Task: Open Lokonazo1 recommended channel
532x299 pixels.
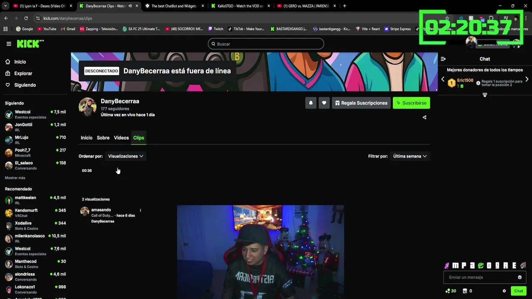Action: coord(35,289)
